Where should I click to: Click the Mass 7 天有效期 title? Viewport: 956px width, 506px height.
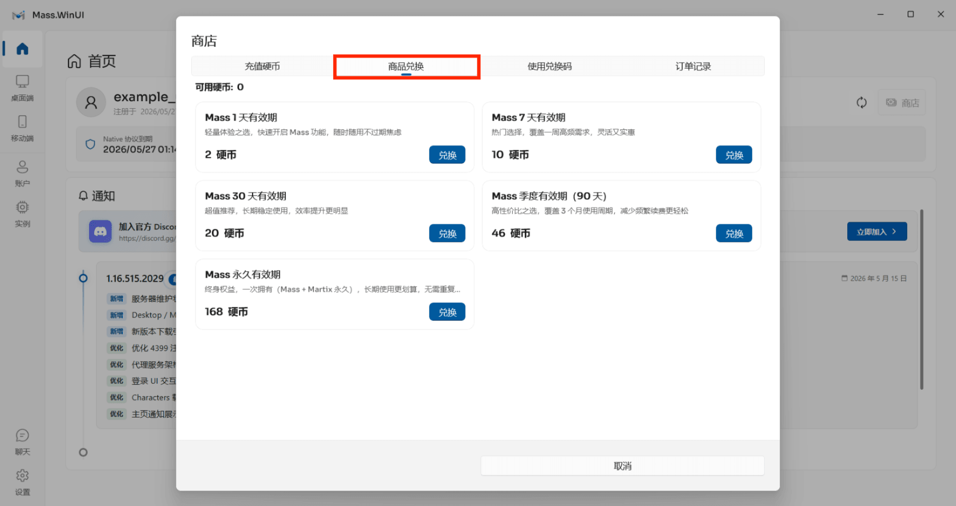pos(528,118)
